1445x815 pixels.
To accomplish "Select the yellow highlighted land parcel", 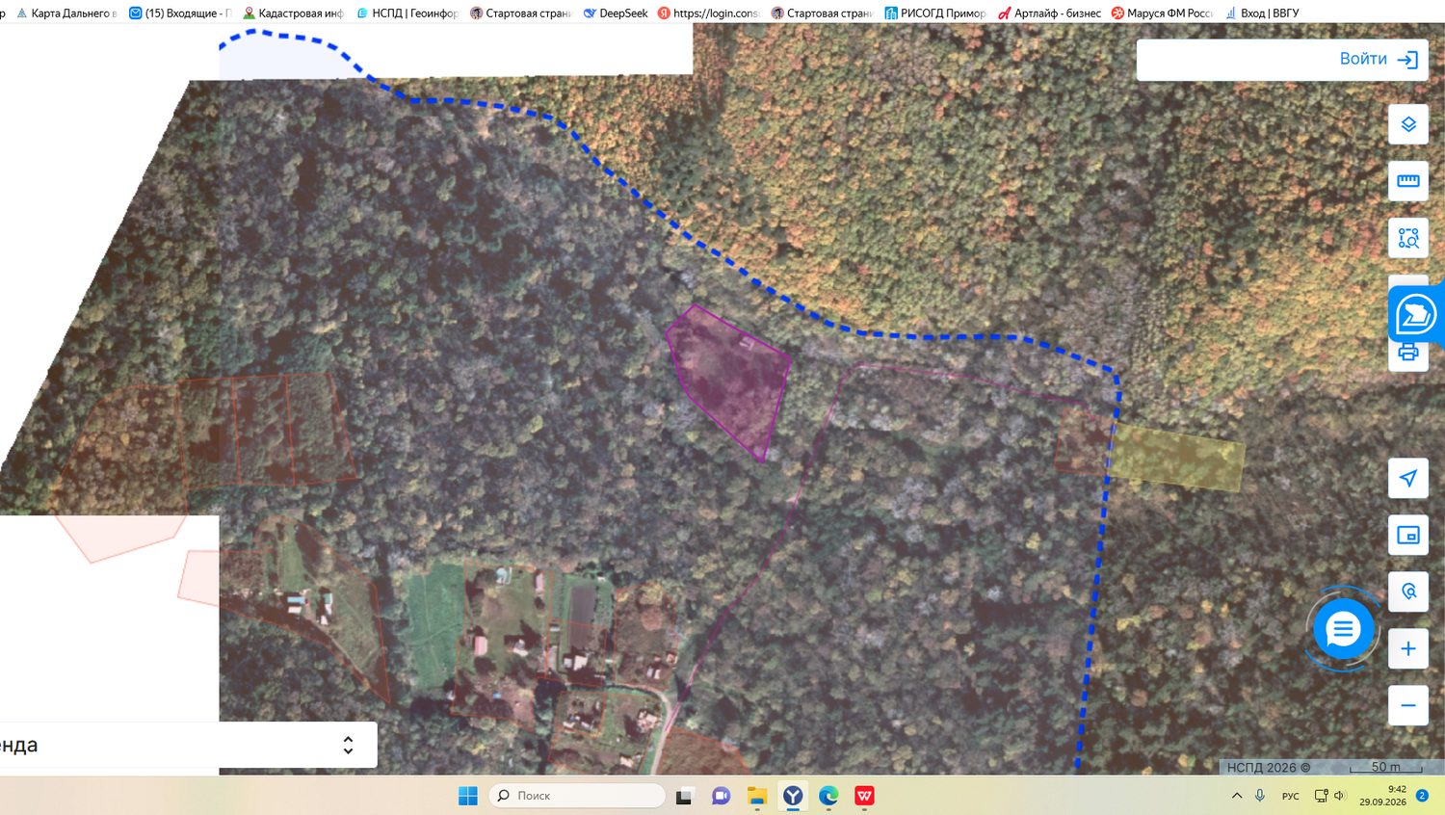I will click(x=1178, y=457).
